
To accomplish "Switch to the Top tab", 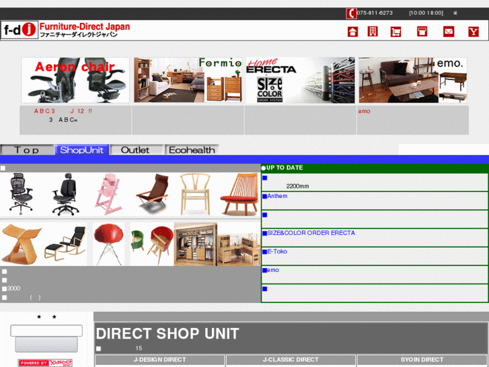I will (27, 150).
